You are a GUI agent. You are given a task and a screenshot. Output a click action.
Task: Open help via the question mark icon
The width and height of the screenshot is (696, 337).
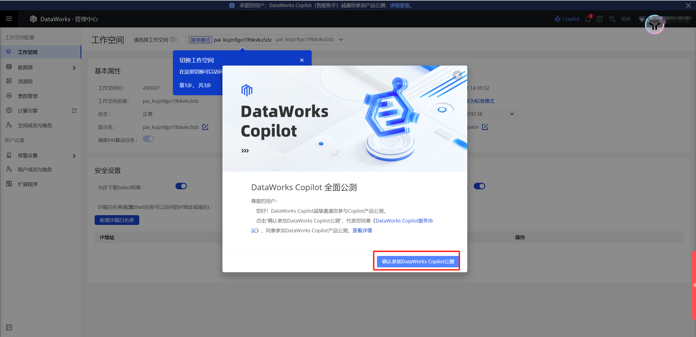pyautogui.click(x=599, y=19)
